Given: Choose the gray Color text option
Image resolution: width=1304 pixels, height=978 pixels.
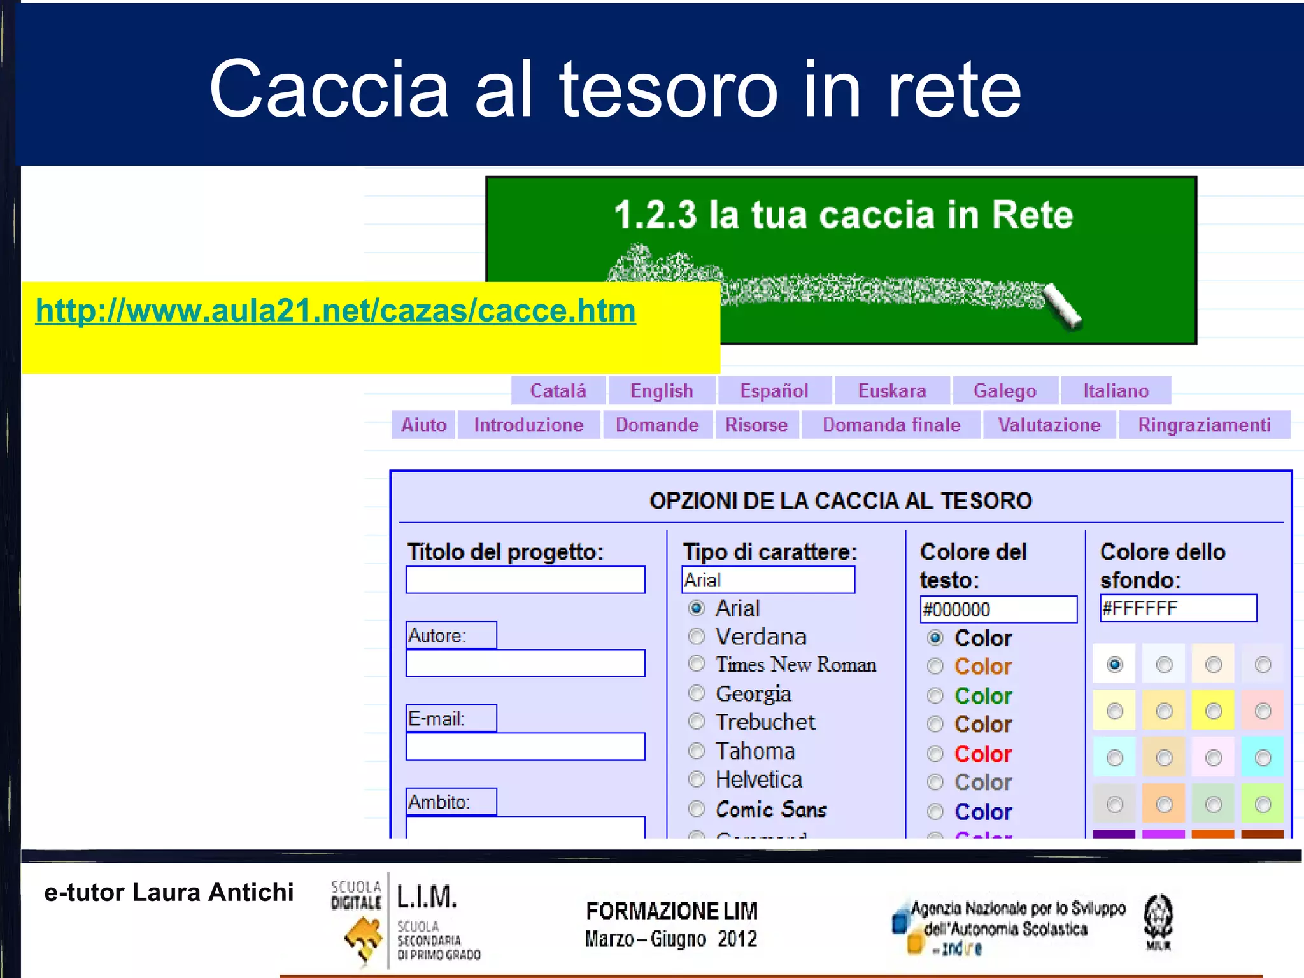Looking at the screenshot, I should [x=935, y=782].
